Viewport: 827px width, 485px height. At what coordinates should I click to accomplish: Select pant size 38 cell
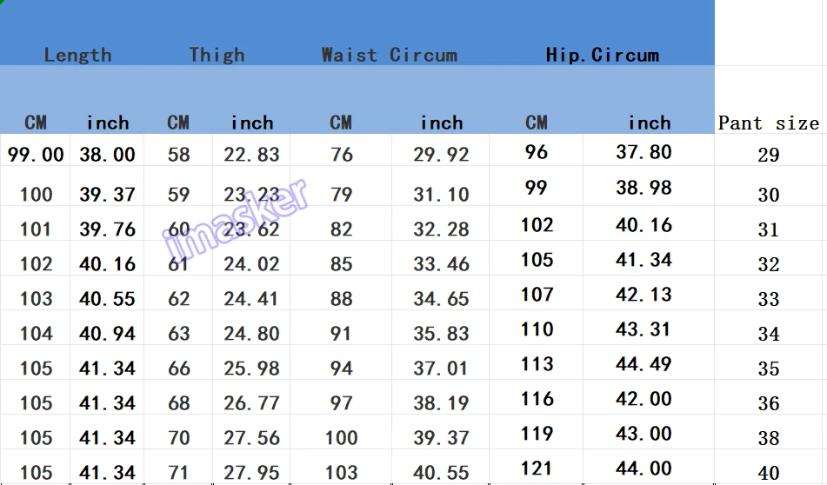click(768, 438)
